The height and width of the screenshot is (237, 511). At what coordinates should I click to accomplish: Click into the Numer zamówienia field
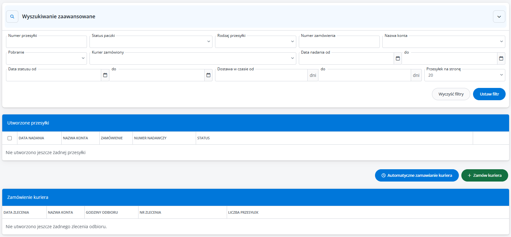click(x=339, y=42)
